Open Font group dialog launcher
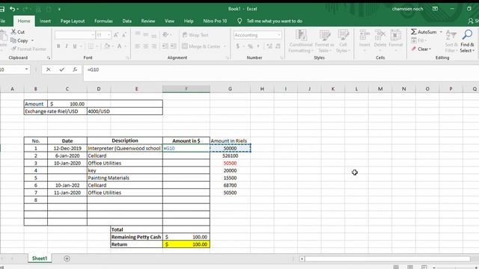Viewport: 479px width, 269px height. 128,58
